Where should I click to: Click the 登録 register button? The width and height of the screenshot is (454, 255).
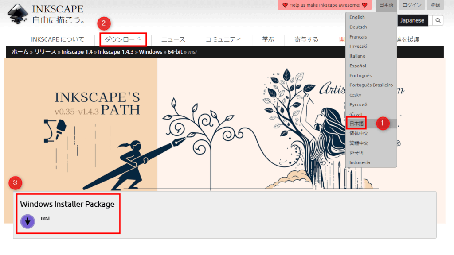point(435,5)
